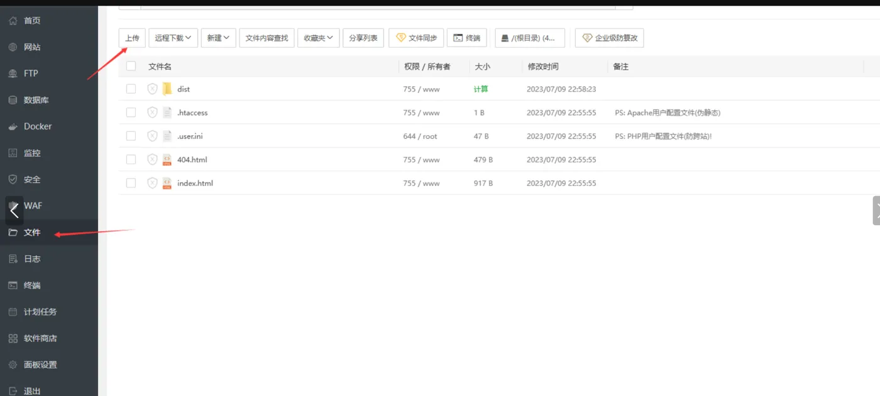Click the green 计算 size link
Screen dimensions: 880x396
coord(481,89)
